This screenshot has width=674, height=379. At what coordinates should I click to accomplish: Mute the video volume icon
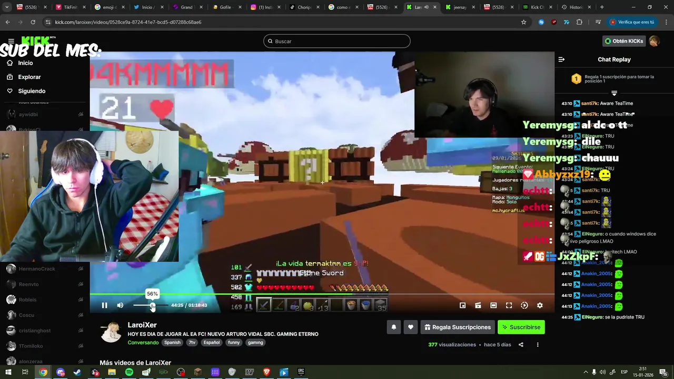120,305
